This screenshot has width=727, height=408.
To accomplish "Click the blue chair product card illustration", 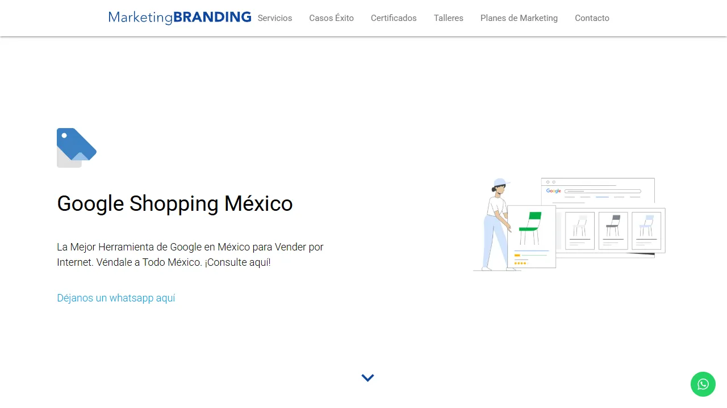I will coord(647,229).
